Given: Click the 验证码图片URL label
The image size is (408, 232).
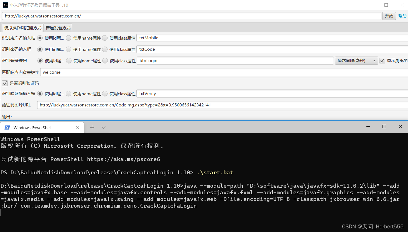Looking at the screenshot, I should 16,105.
